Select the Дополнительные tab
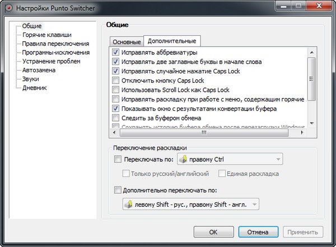Image resolution: width=336 pixels, height=247 pixels. (x=172, y=41)
